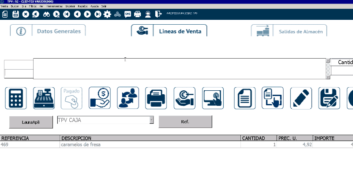The height and width of the screenshot is (189, 353).
Task: Click the hand holding coin payment icon
Action: tap(100, 98)
